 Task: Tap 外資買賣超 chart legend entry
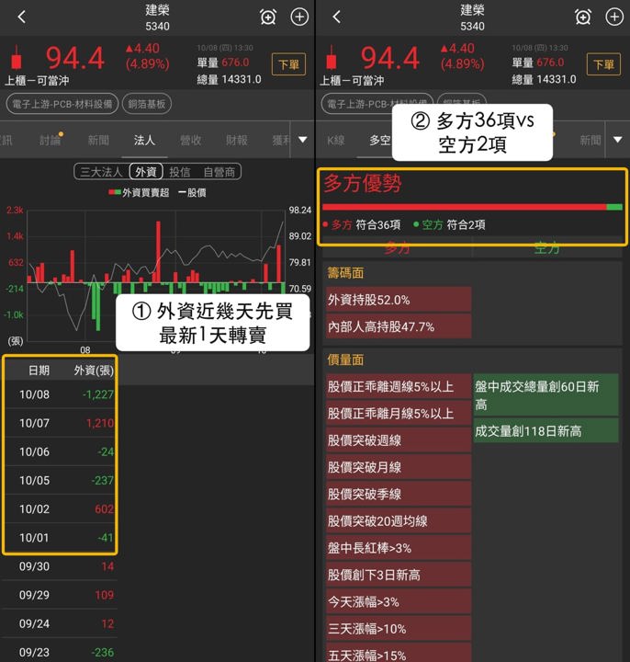pos(139,192)
